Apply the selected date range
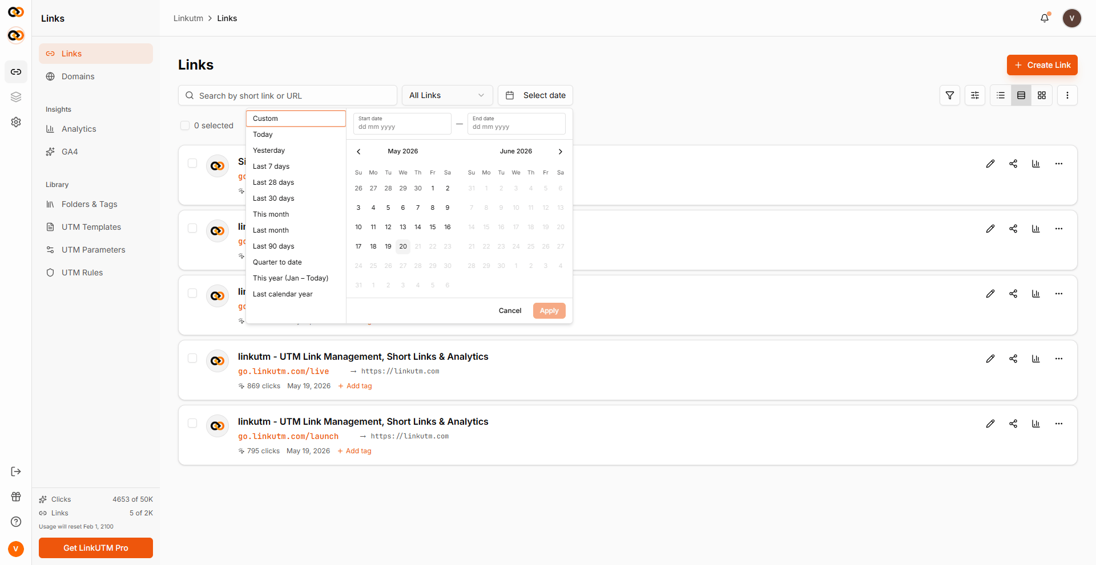 549,311
